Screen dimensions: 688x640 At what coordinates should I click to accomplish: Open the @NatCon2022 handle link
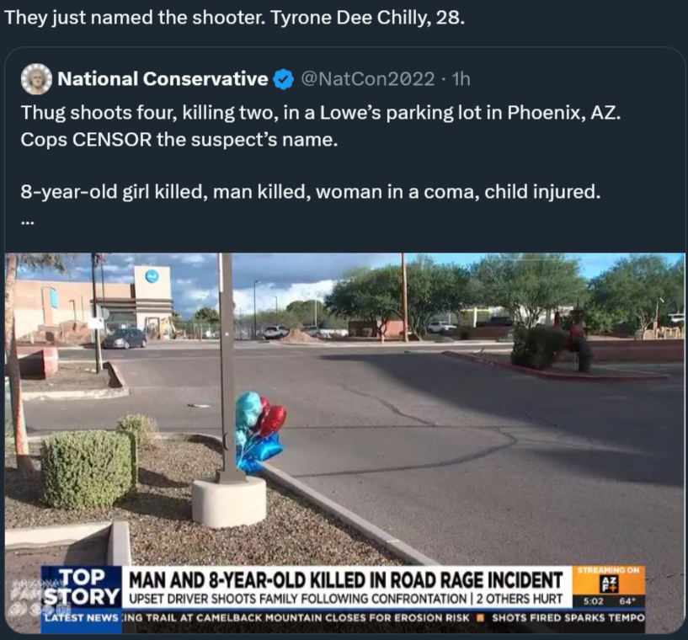[368, 79]
